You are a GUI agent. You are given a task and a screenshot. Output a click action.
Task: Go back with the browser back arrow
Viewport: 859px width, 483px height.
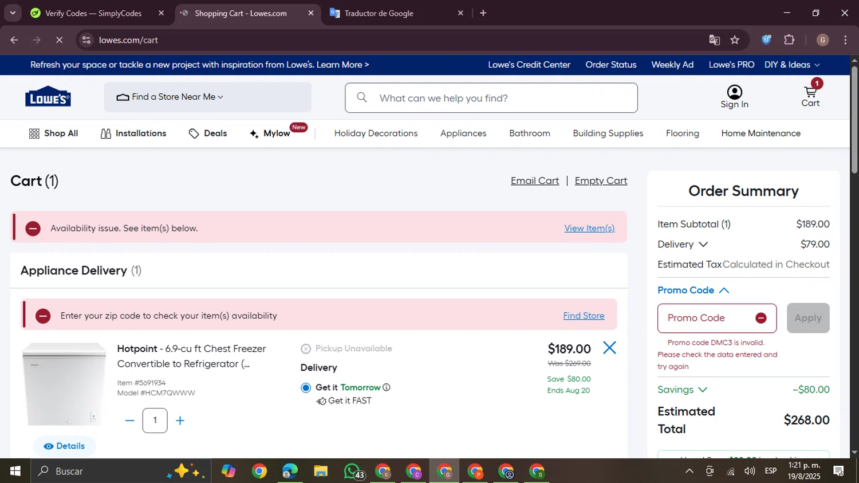coord(14,40)
